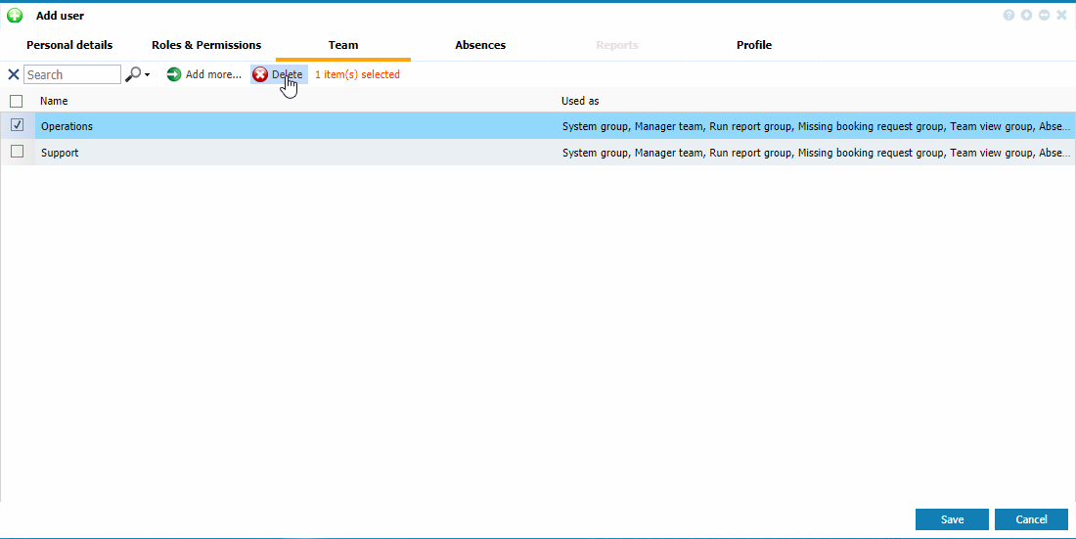The height and width of the screenshot is (539, 1076).
Task: Click the blue X clear-search icon
Action: (14, 74)
